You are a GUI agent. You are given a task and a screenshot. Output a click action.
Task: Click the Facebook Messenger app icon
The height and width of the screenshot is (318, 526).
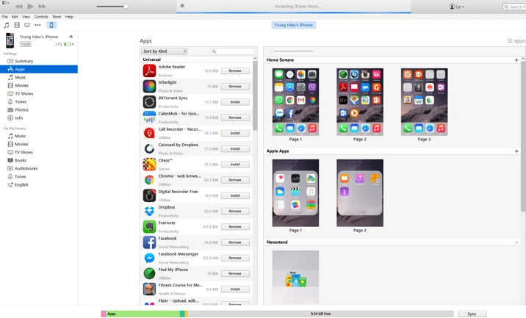click(149, 258)
